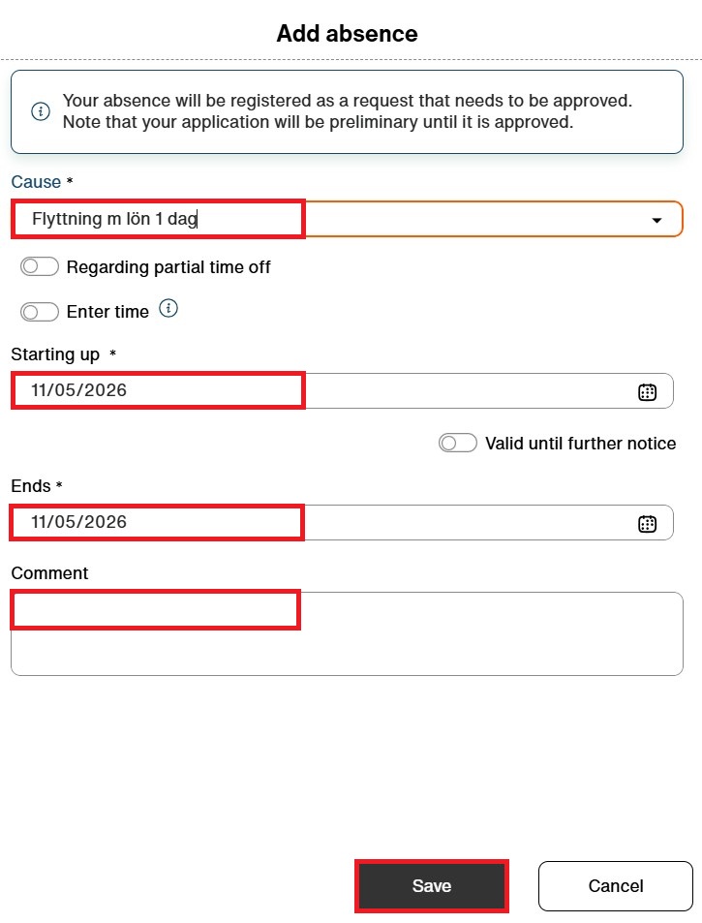Click the Cause field showing Flyttning m lön 1 dag
702x923 pixels.
(348, 219)
